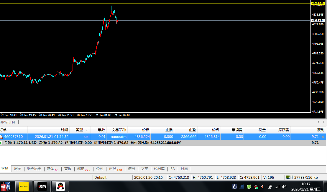
Task: Click the connection status bars showing 27783/116 kb
Action: click(290, 177)
